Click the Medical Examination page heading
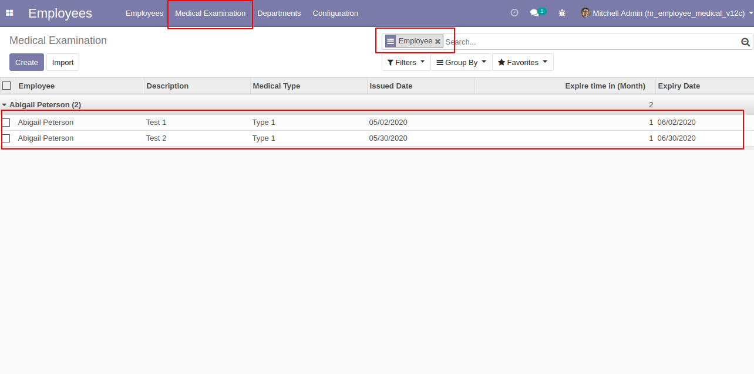 tap(58, 40)
